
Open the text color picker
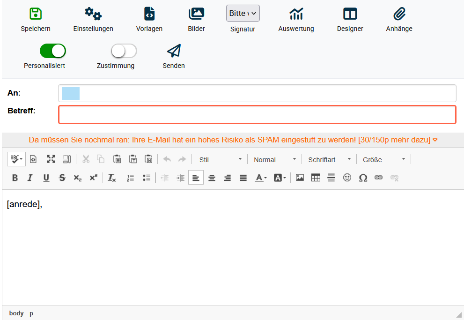[260, 178]
